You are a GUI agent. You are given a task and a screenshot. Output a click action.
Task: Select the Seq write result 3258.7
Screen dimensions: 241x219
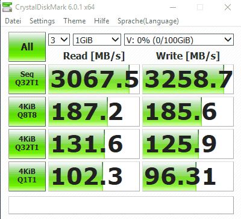click(188, 79)
